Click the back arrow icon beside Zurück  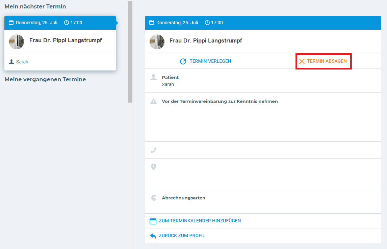[153, 236]
